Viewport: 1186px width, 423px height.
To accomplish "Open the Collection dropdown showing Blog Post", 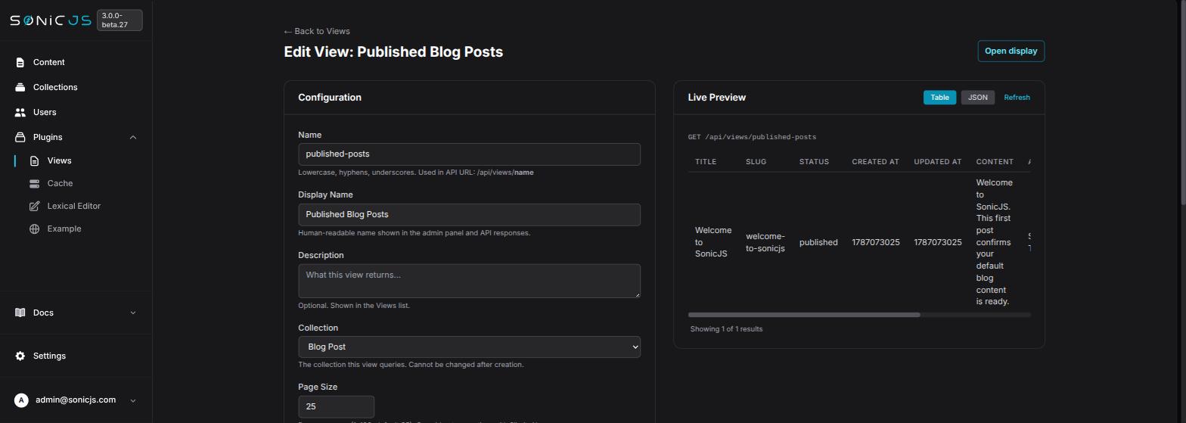I will [469, 347].
